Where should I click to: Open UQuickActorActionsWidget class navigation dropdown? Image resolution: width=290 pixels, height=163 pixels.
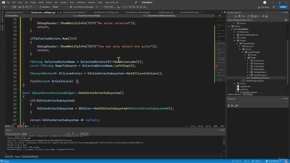tap(110, 16)
